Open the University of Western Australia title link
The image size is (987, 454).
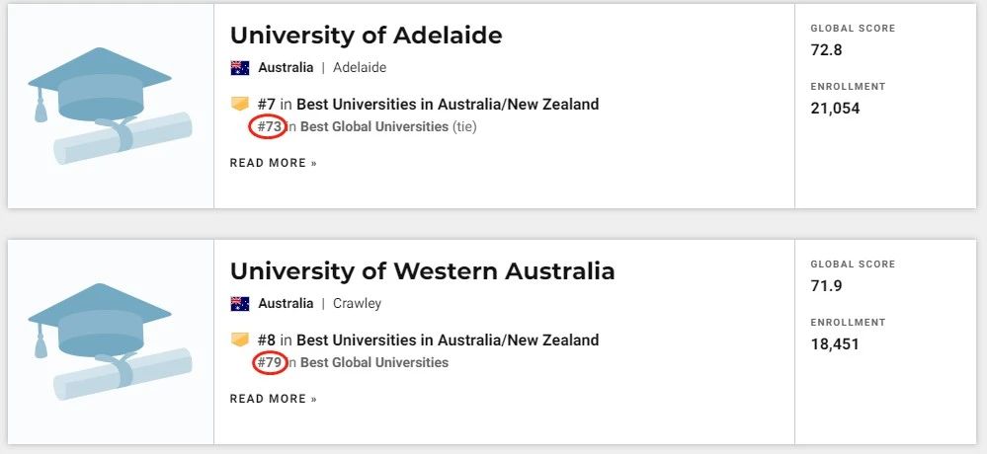(423, 271)
